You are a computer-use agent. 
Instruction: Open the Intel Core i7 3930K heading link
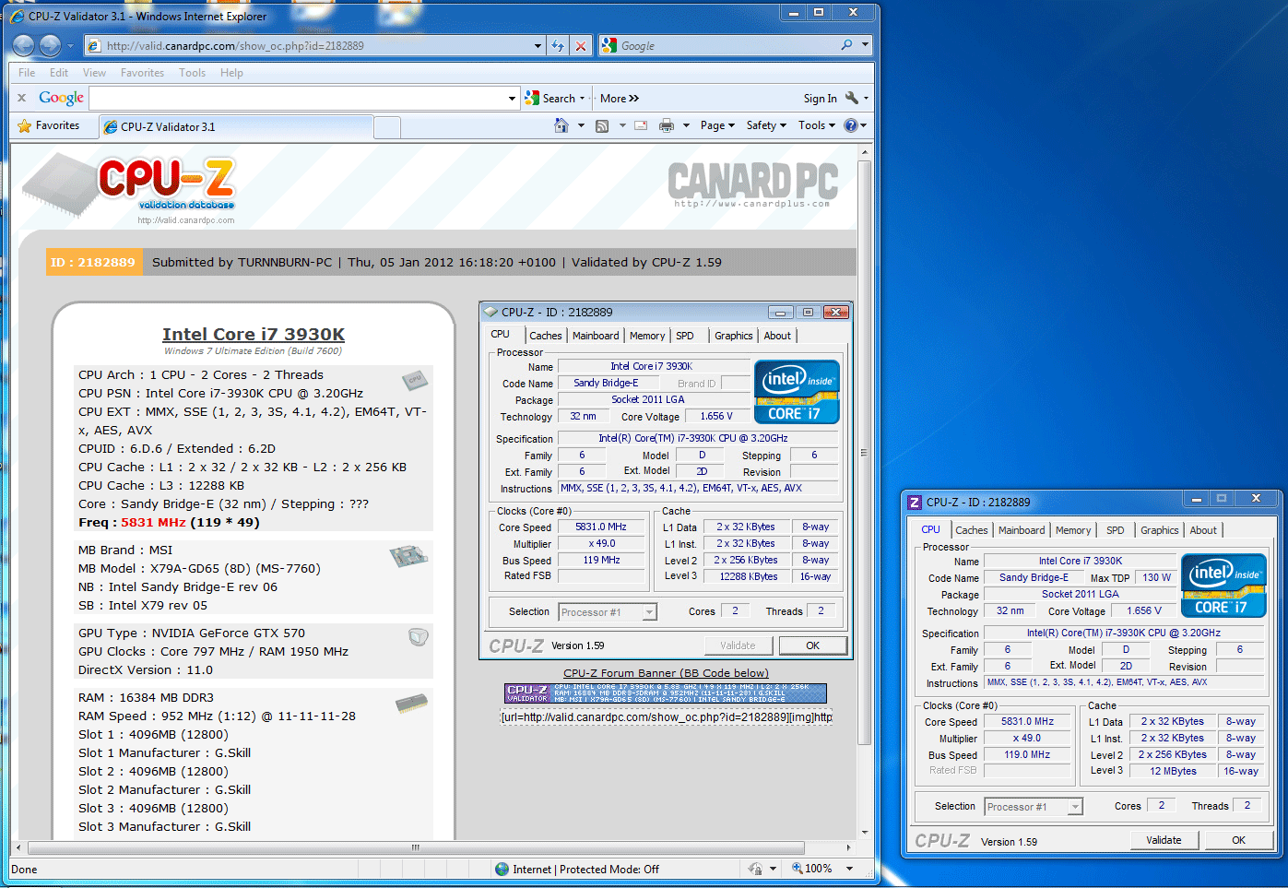click(254, 335)
